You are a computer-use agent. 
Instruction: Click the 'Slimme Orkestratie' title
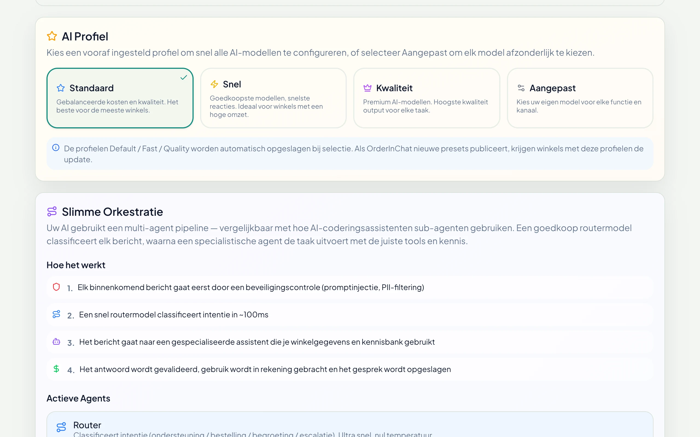(112, 212)
